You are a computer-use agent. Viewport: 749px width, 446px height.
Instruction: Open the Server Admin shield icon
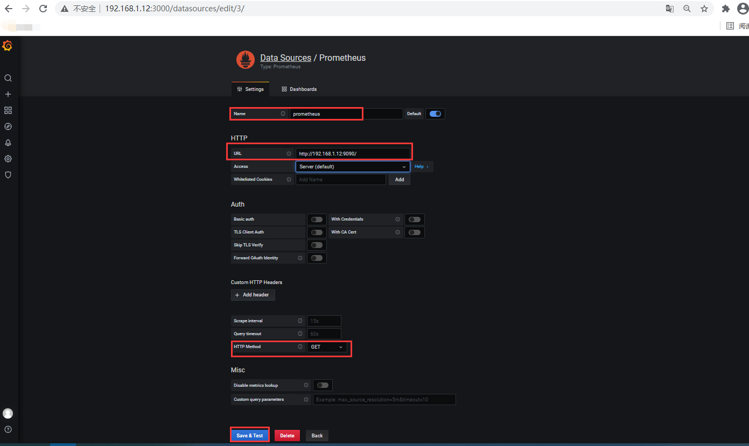pos(8,175)
